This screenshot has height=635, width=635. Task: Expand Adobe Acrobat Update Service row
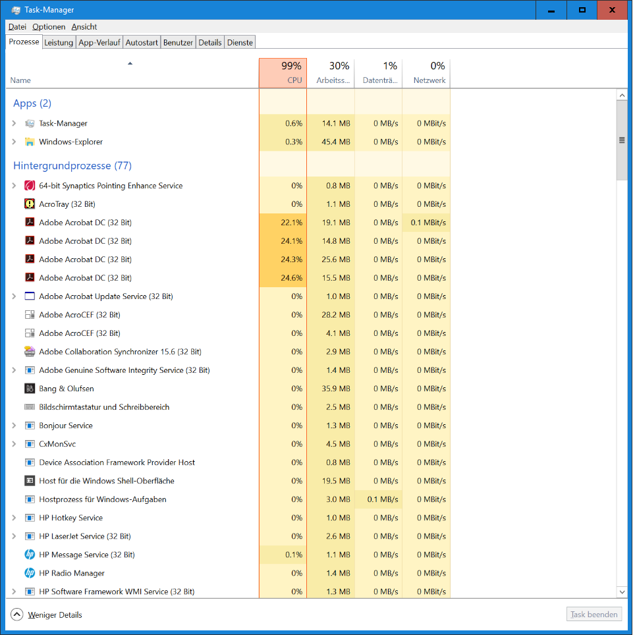click(14, 296)
